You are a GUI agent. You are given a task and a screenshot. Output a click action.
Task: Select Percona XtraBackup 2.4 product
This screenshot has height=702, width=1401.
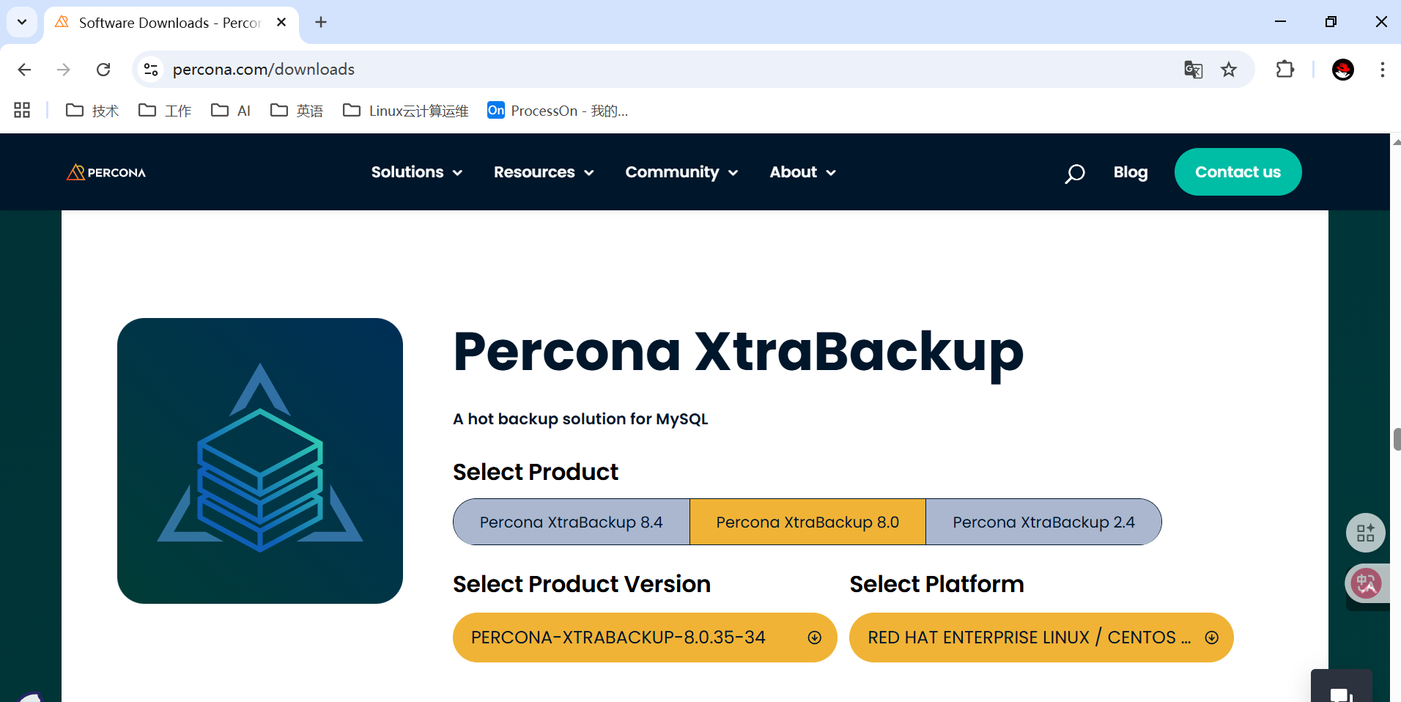(x=1043, y=522)
